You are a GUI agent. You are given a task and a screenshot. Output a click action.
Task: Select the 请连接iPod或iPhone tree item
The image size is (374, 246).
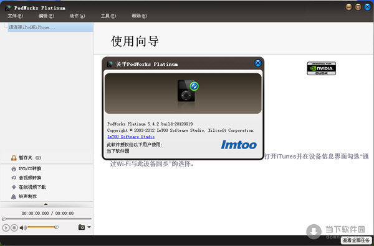(50, 27)
